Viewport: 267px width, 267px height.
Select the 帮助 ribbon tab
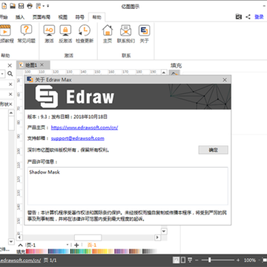coord(96,17)
